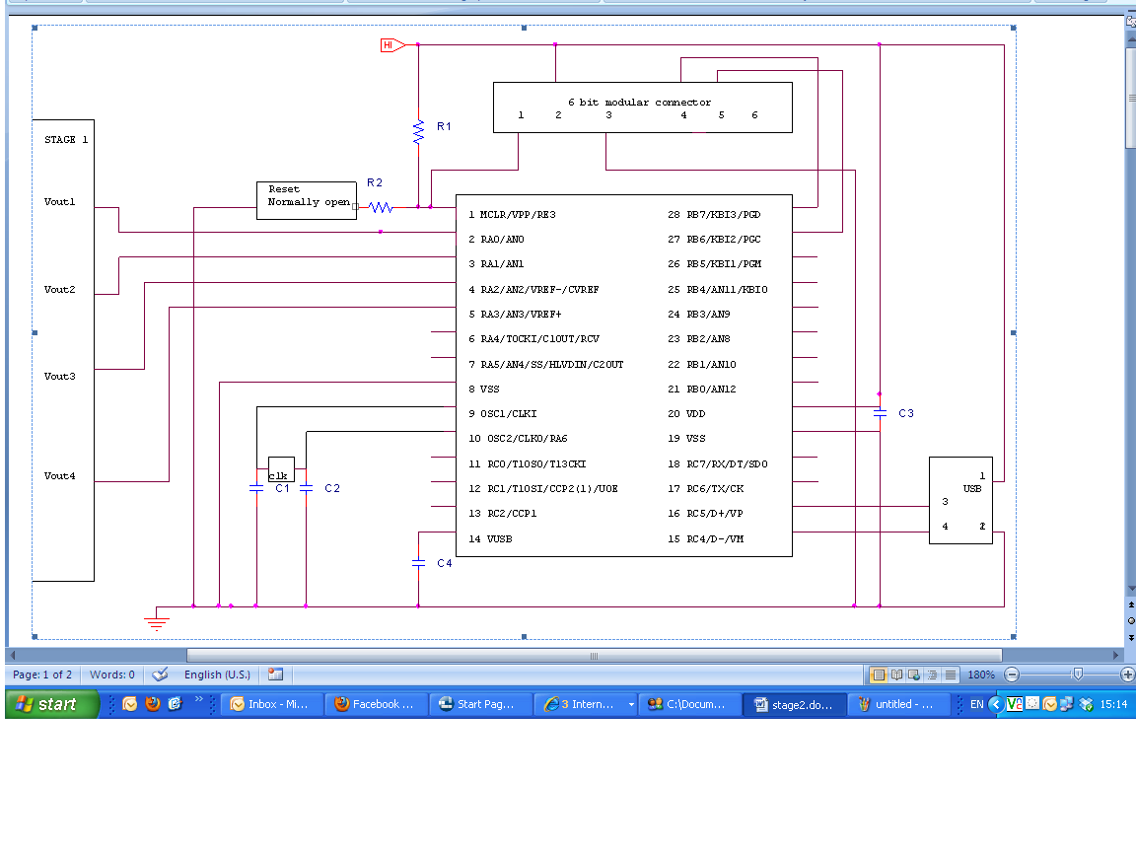The image size is (1136, 852).
Task: Switch to stage2.doc Word taskbar button
Action: coord(795,704)
